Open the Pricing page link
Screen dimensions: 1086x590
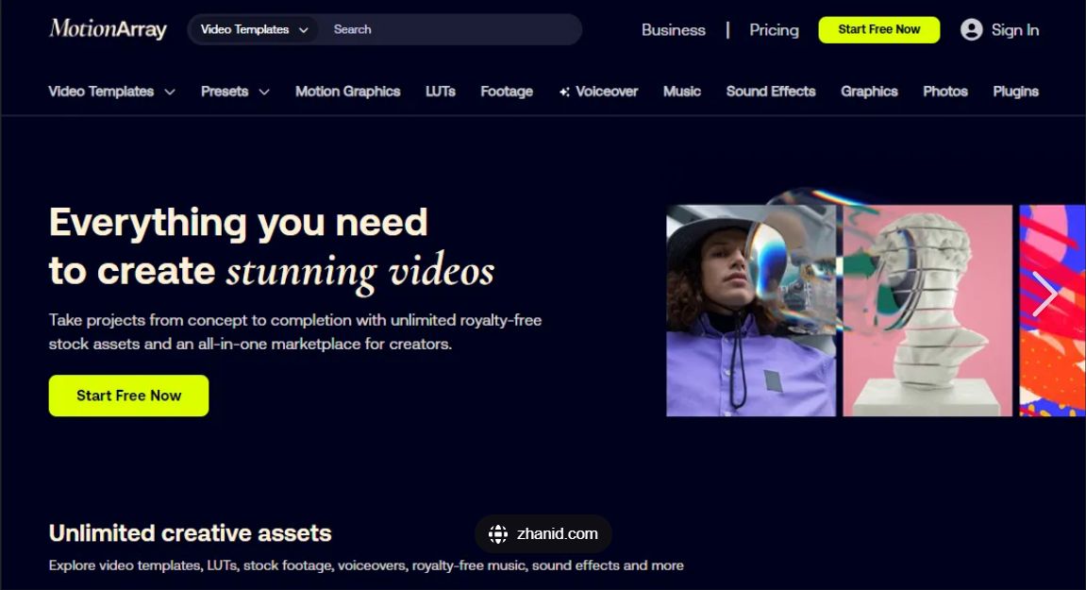point(774,30)
